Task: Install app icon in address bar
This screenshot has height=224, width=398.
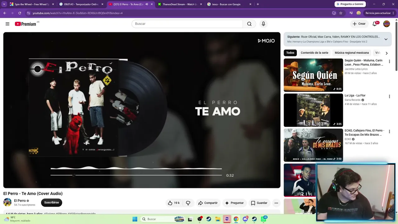Action: coord(334,13)
